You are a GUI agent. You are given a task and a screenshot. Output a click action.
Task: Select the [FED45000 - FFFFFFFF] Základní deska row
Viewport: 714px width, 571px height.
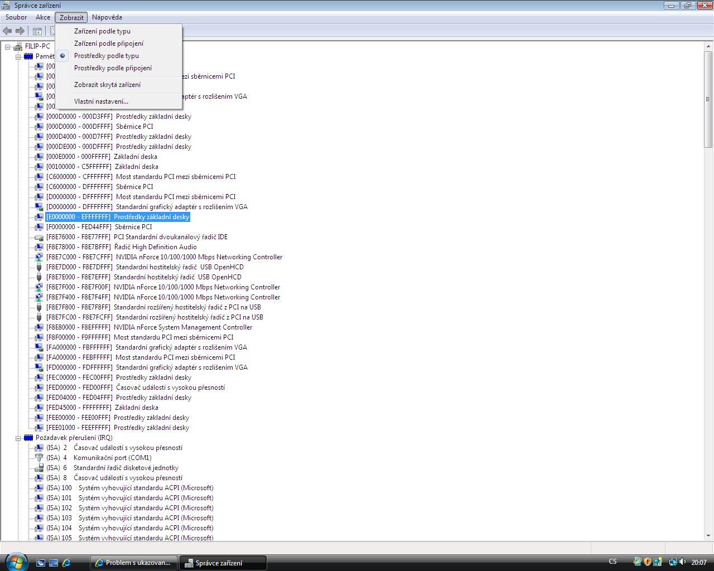(x=102, y=408)
